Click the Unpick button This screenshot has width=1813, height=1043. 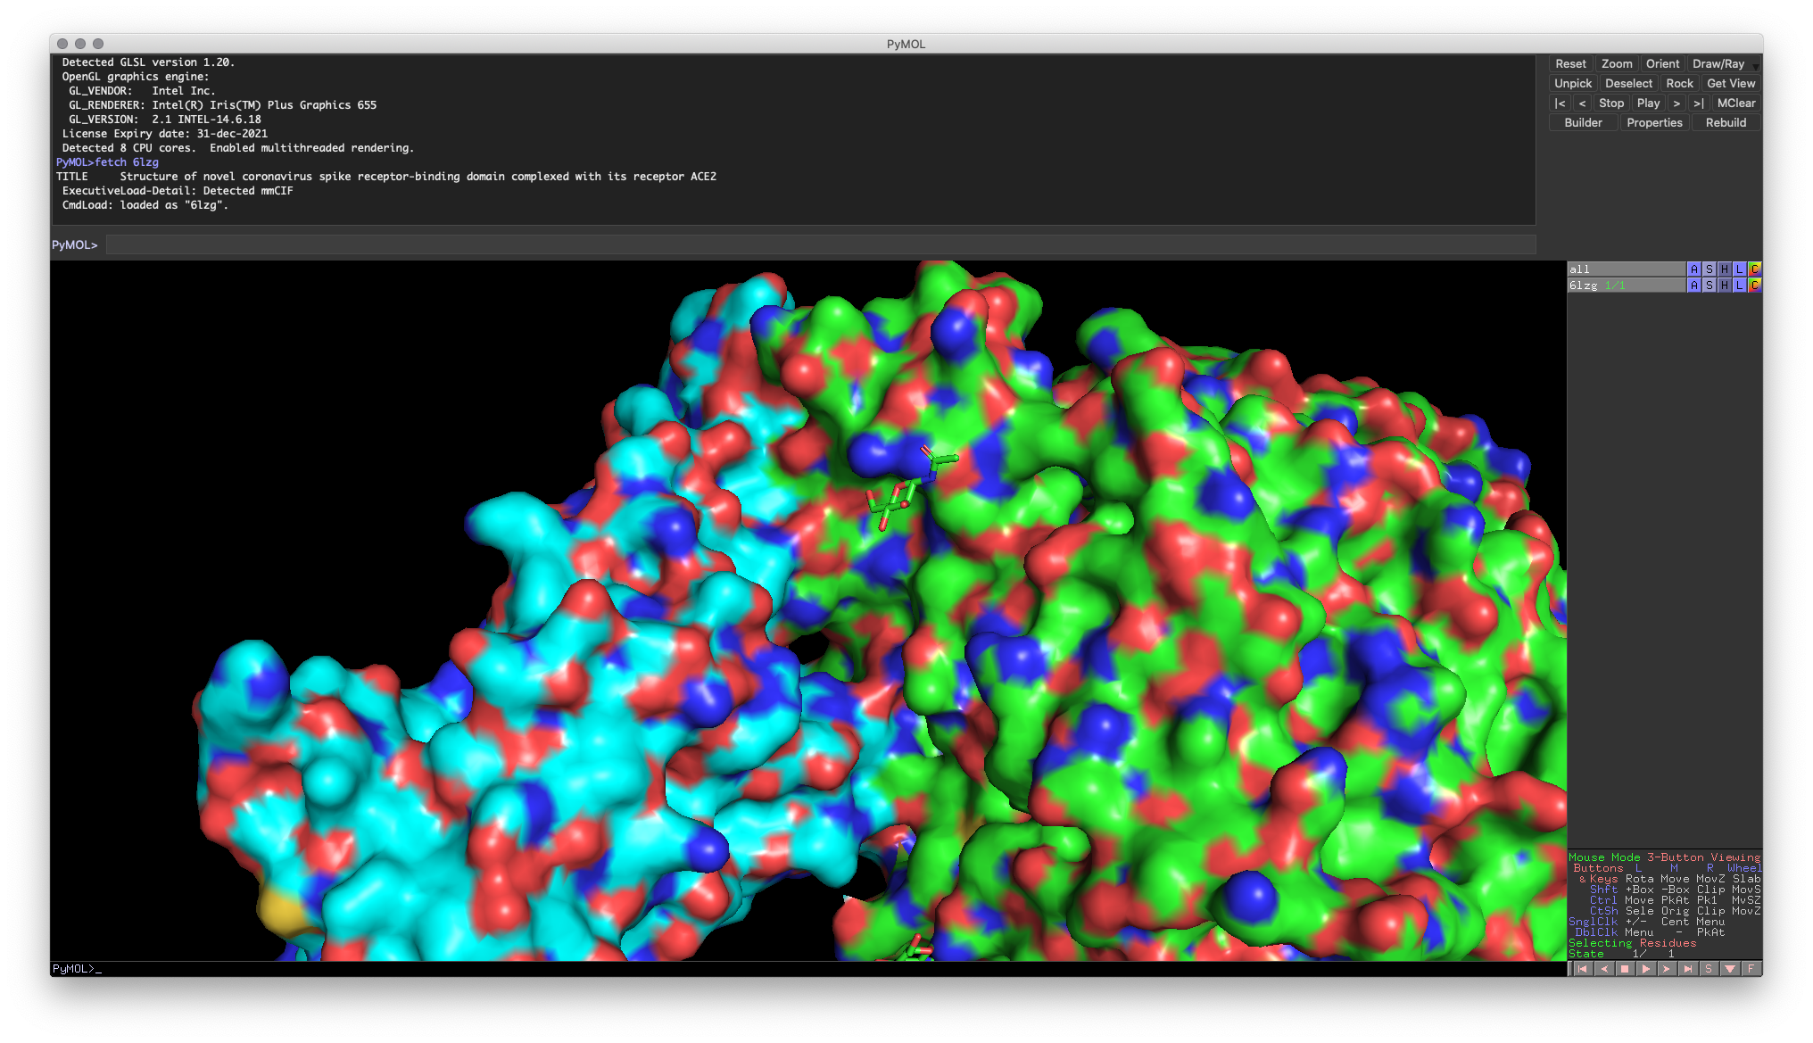tap(1573, 84)
